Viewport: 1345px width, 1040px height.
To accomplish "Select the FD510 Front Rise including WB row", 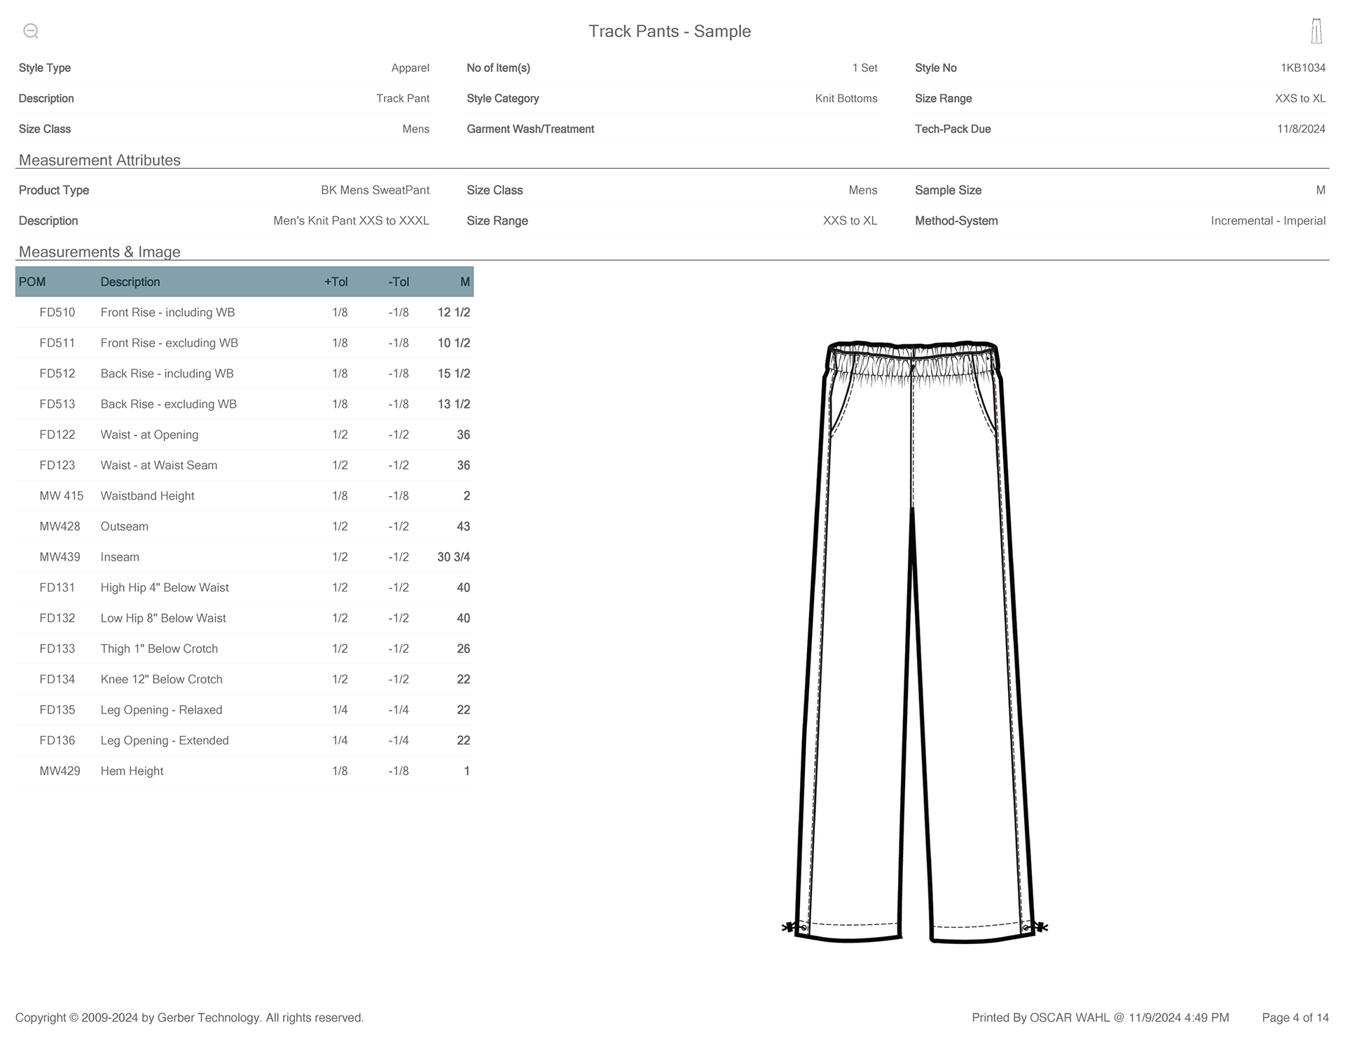I will pyautogui.click(x=167, y=313).
